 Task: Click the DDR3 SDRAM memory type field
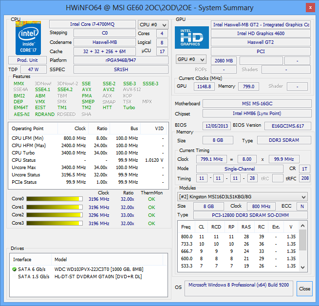pyautogui.click(x=284, y=140)
